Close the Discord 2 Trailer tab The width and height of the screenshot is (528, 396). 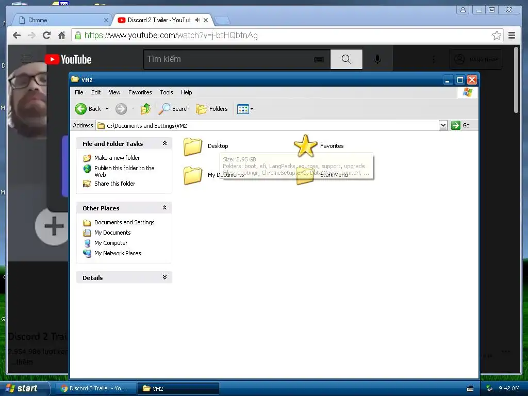(x=206, y=20)
